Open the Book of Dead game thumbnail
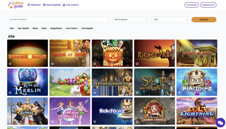The width and height of the screenshot is (226, 129). pos(70,53)
